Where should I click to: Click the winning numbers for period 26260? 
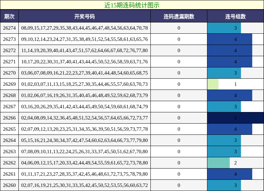85,185
